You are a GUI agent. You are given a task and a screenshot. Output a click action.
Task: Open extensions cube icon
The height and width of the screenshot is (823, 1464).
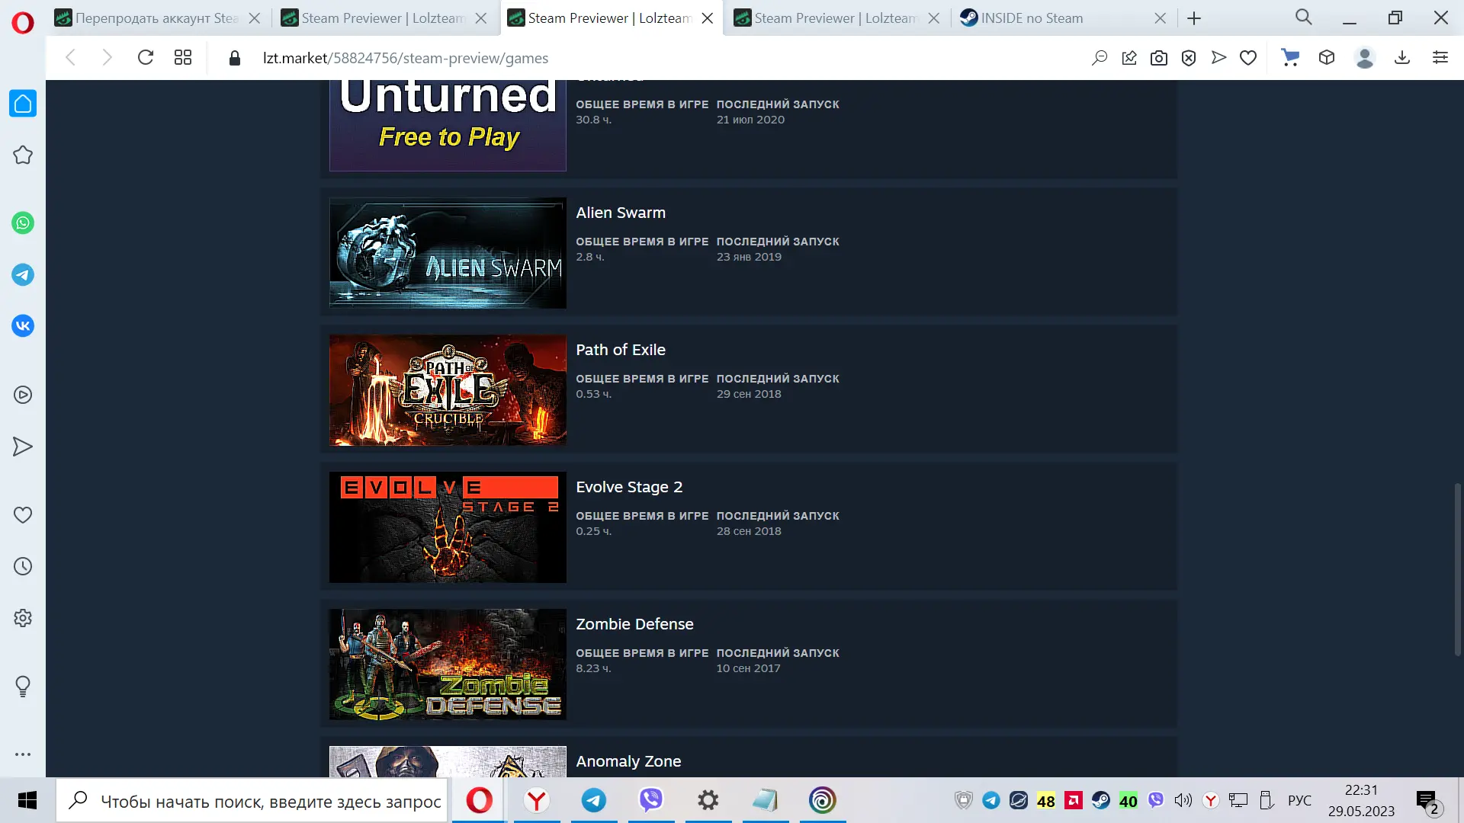click(x=1327, y=58)
